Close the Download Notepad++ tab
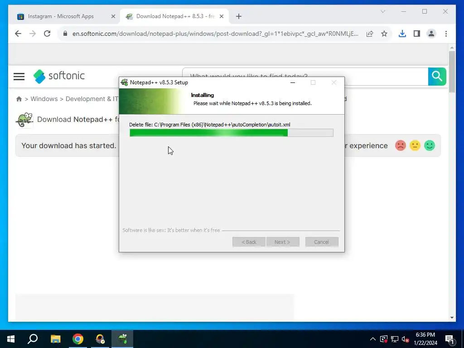Screen dimensions: 464x348 tap(221, 17)
